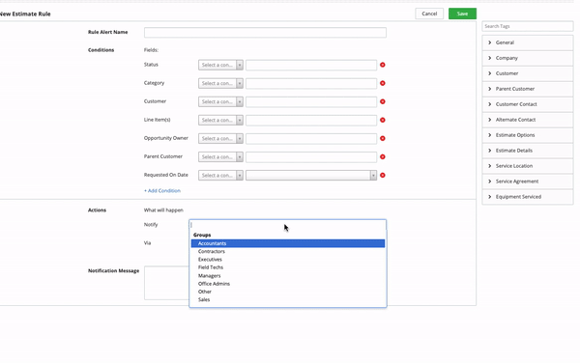Expand the Equipment Serviced tags section
Viewport: 580px width, 363px height.
(x=528, y=197)
